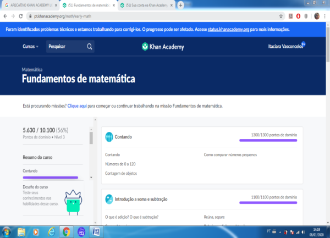Click the gray shield extension icon
Image resolution: width=330 pixels, height=238 pixels.
point(306,16)
